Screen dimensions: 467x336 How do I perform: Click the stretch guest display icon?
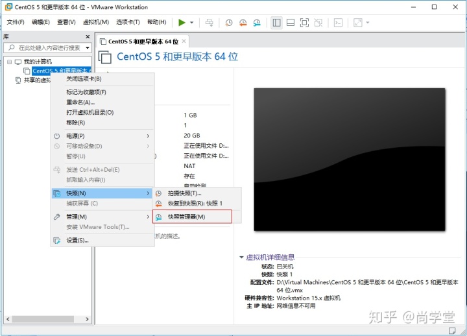357,22
